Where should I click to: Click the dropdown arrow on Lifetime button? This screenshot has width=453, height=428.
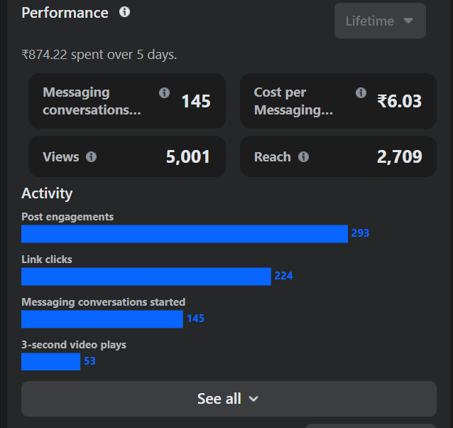pos(408,21)
